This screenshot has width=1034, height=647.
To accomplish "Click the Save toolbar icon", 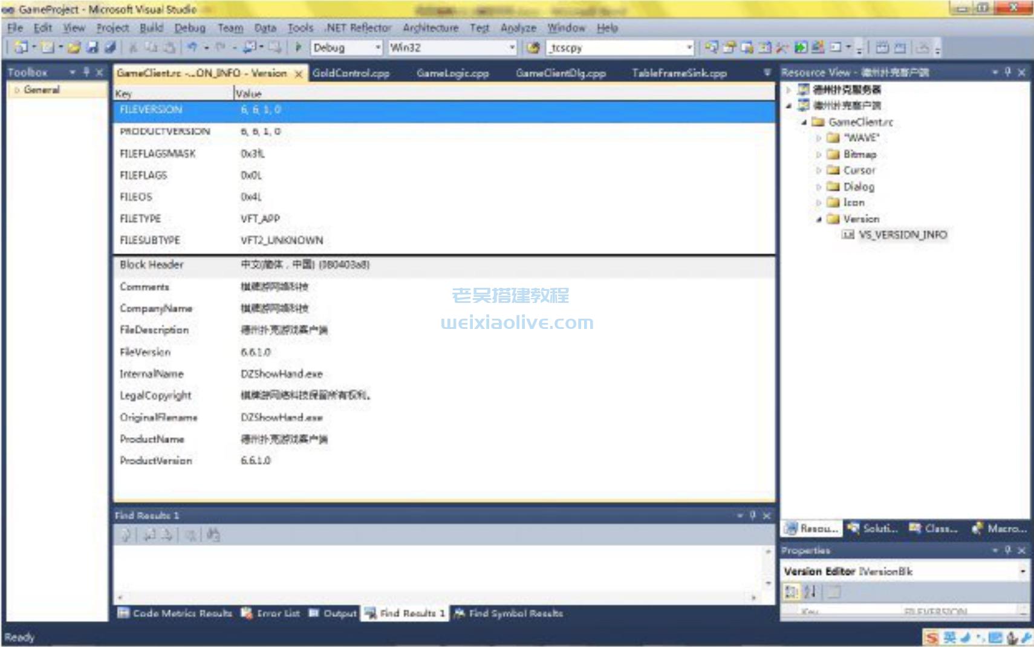I will [92, 48].
